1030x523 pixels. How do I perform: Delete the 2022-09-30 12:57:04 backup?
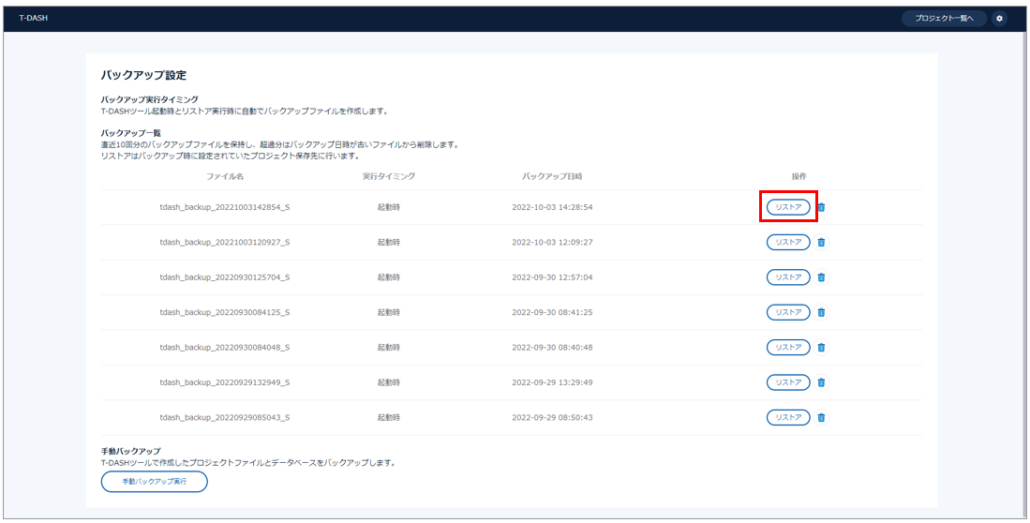click(x=822, y=277)
